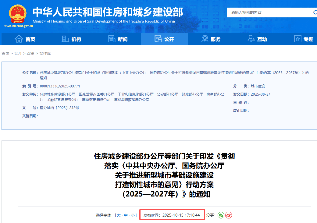Click the www.mohurd.gov.cn site address
Screen dimensions: 317x223
coord(18,26)
